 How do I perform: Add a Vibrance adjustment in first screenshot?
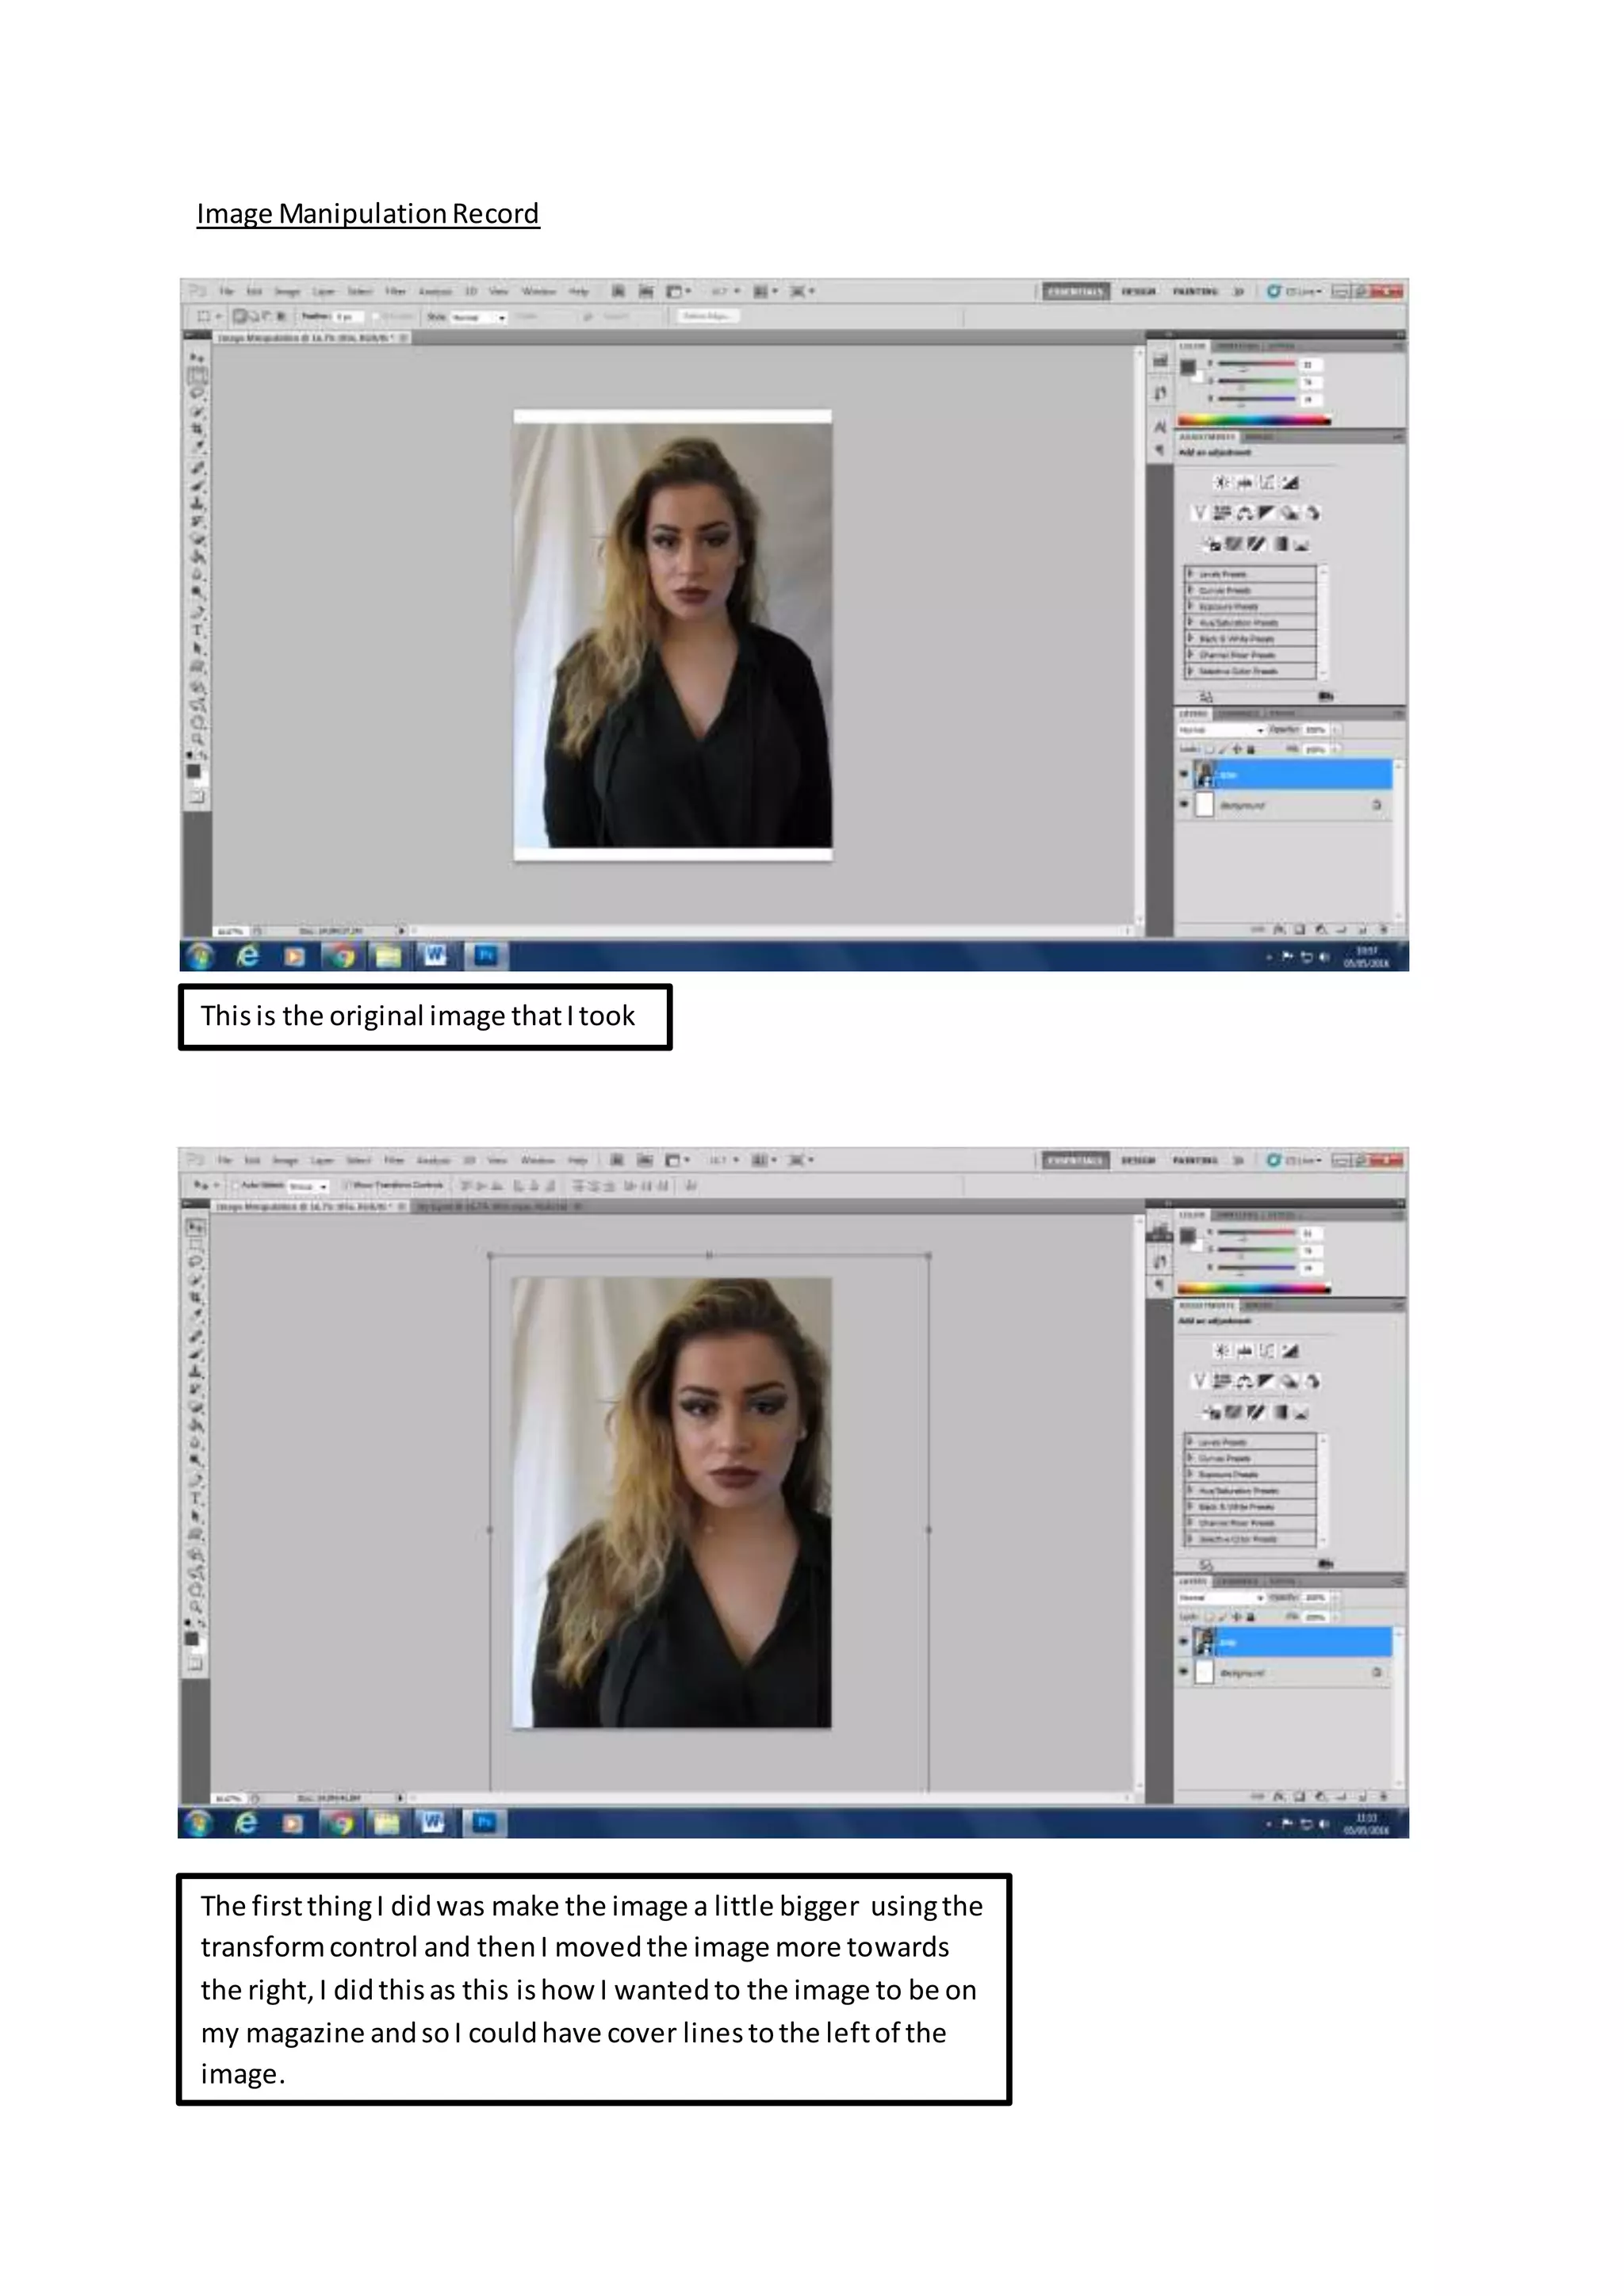tap(1200, 513)
